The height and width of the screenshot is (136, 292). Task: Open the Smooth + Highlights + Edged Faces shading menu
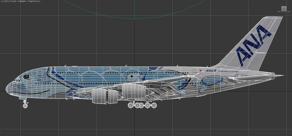(25, 1)
